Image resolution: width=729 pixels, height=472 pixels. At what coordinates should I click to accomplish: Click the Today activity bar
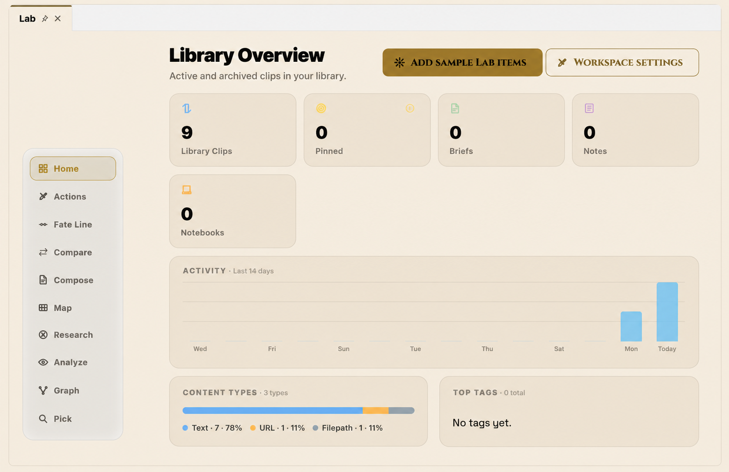(x=667, y=312)
